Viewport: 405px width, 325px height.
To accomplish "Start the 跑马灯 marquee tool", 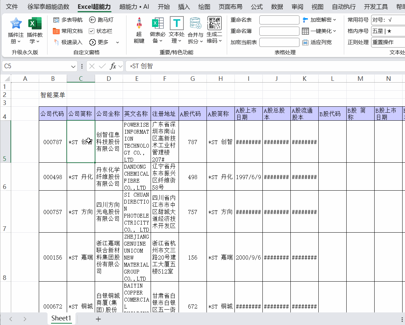I will pos(101,20).
